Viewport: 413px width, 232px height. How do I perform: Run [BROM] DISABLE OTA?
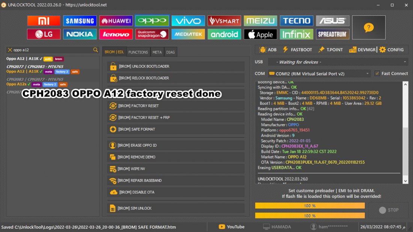click(x=176, y=192)
